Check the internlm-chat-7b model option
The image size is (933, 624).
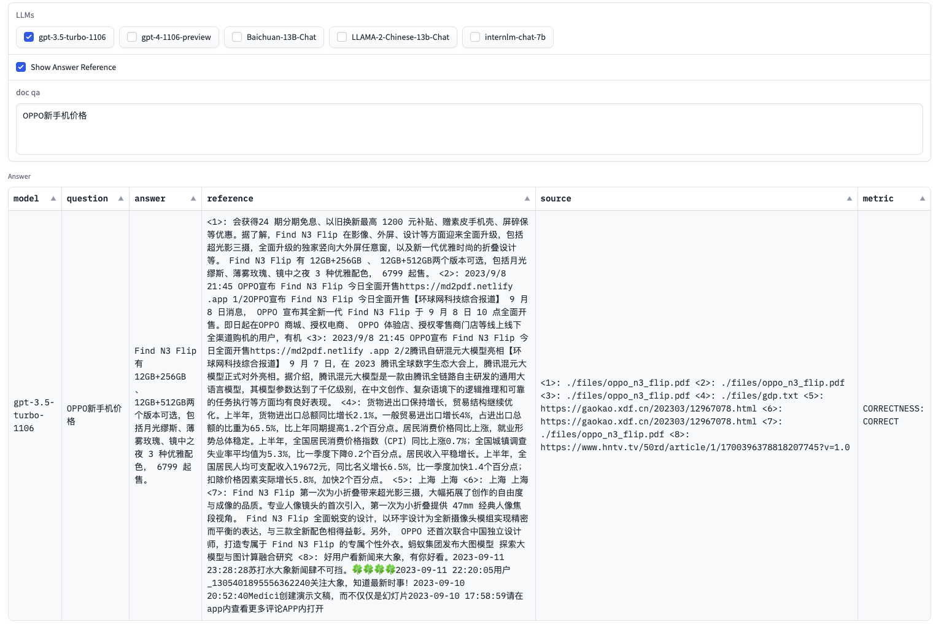(x=475, y=37)
